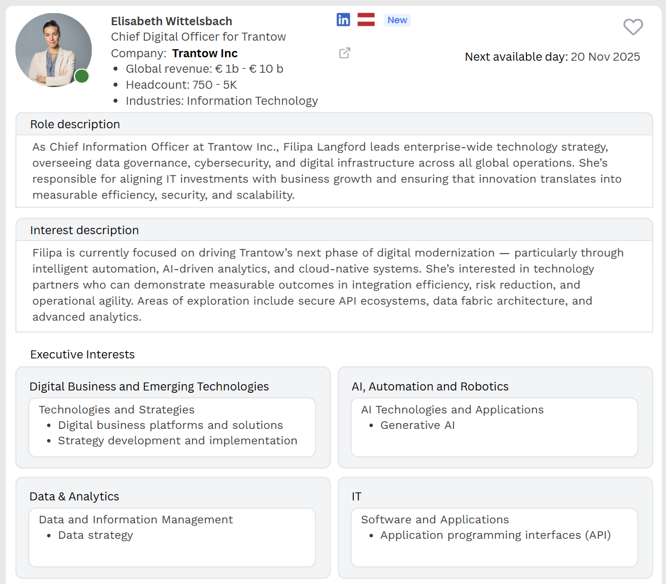Click the blue New badge
Image resolution: width=666 pixels, height=584 pixels.
click(x=397, y=20)
